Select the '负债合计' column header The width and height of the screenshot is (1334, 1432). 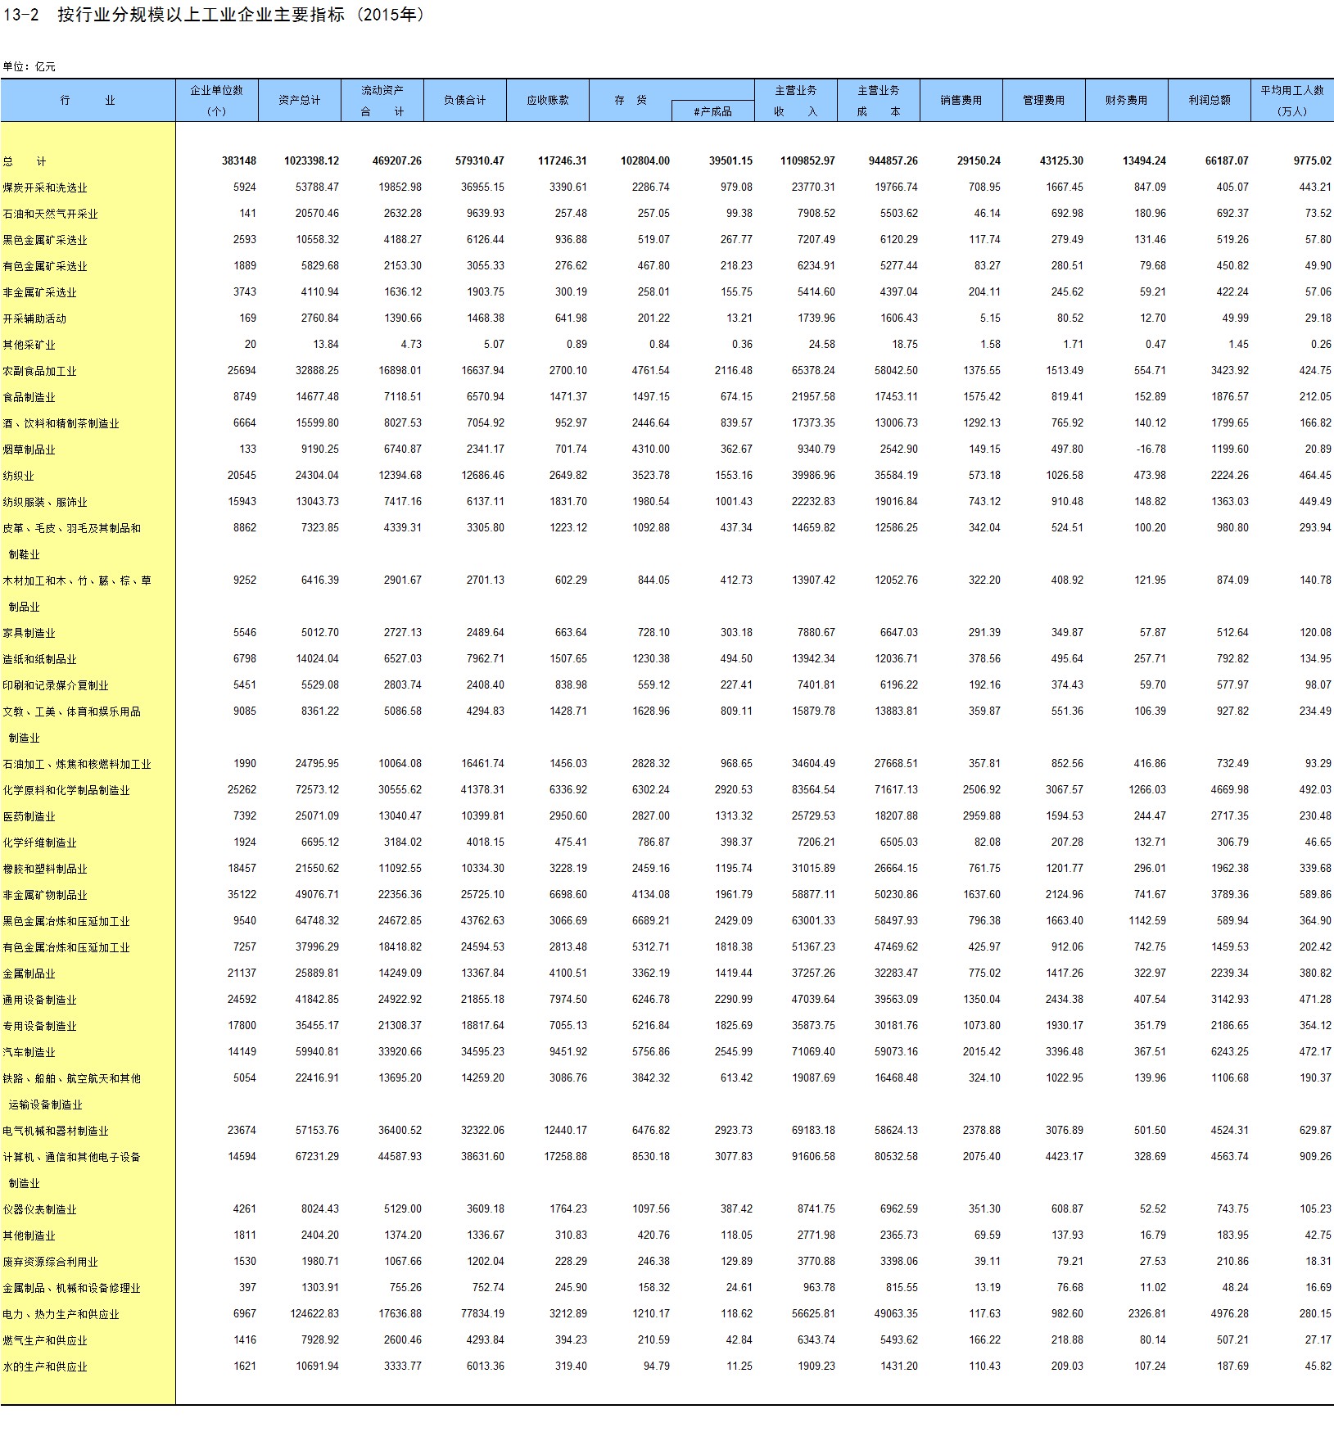(465, 100)
